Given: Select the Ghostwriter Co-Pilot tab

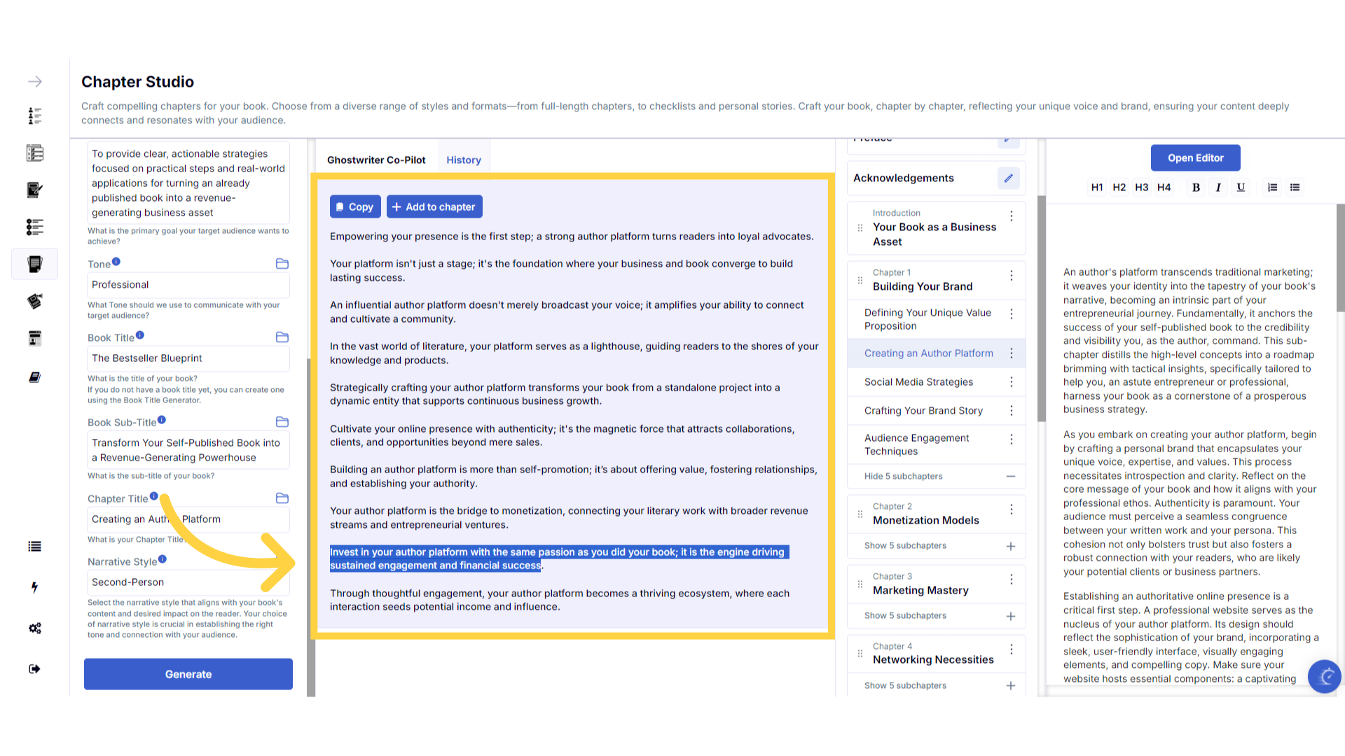Looking at the screenshot, I should (x=376, y=160).
